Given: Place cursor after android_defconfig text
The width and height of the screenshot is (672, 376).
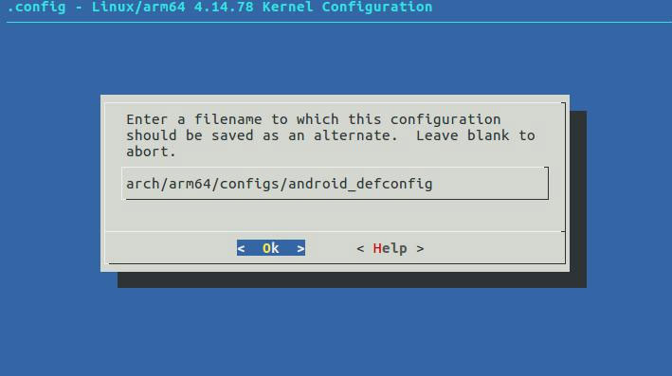Looking at the screenshot, I should pyautogui.click(x=434, y=184).
